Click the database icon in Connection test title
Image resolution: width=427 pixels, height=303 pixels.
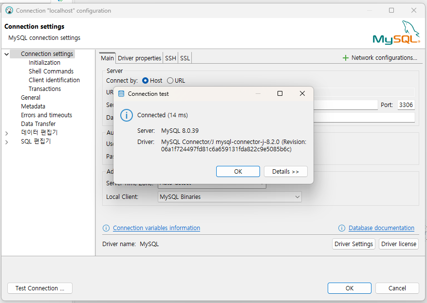coord(121,94)
